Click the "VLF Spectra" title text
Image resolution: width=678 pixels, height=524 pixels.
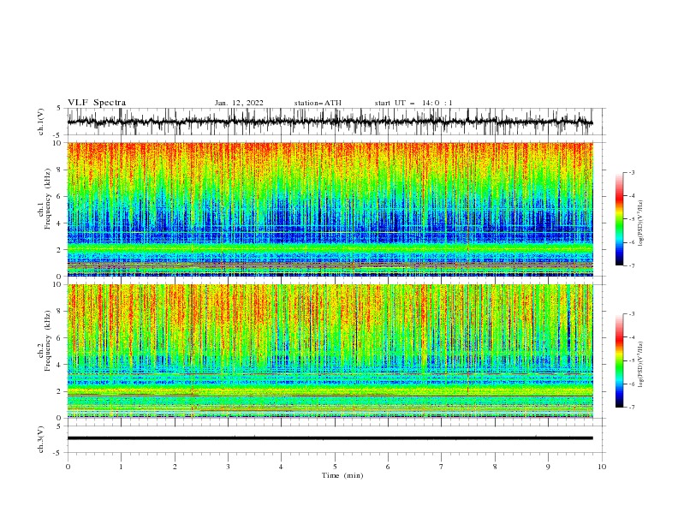pyautogui.click(x=97, y=103)
